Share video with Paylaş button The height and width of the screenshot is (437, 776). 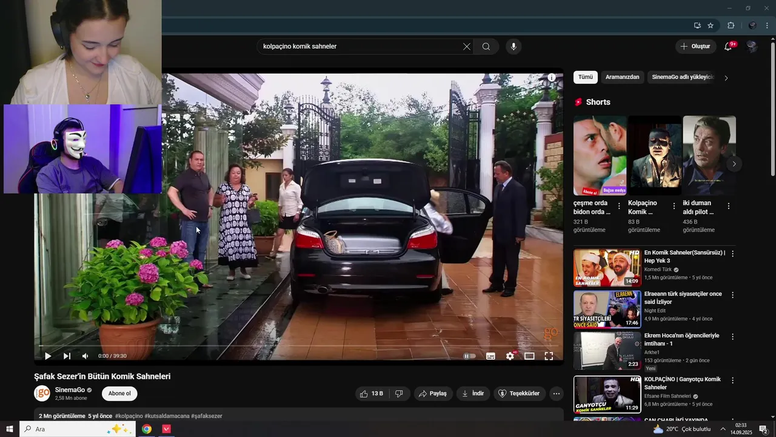click(x=433, y=393)
